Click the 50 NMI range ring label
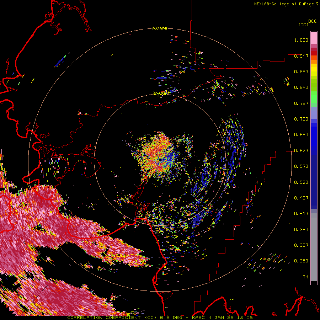320x320 pixels. [x=160, y=94]
